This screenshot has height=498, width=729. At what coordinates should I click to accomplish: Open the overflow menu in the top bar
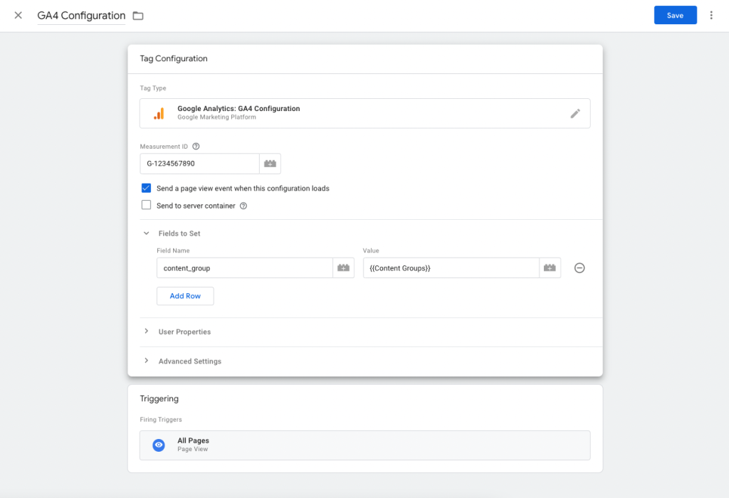click(712, 15)
